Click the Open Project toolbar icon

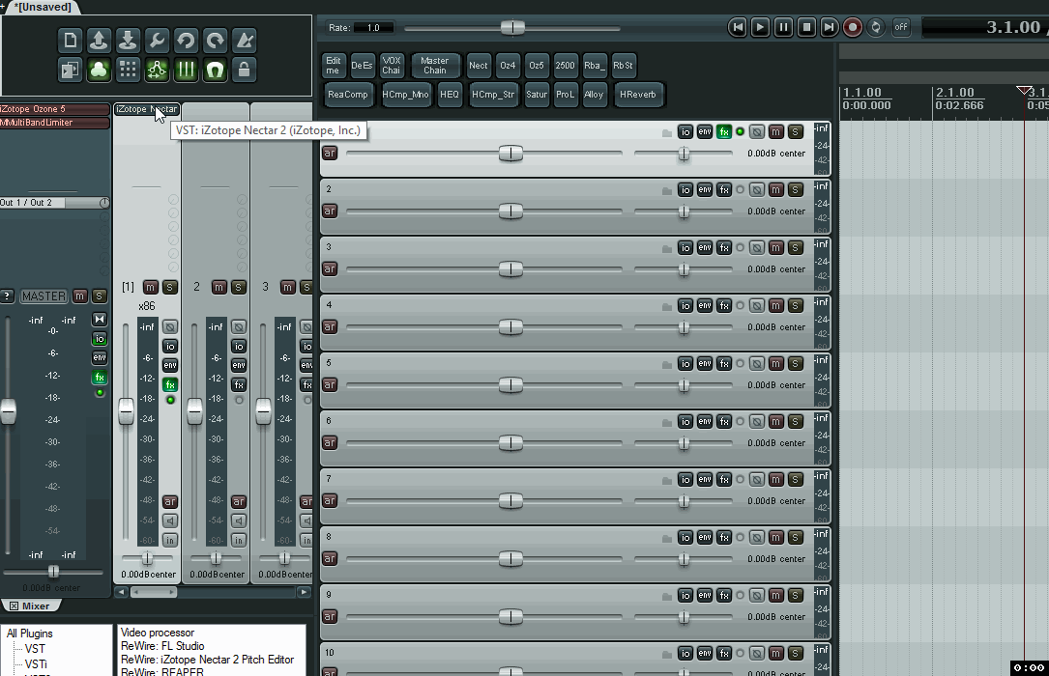[x=99, y=41]
